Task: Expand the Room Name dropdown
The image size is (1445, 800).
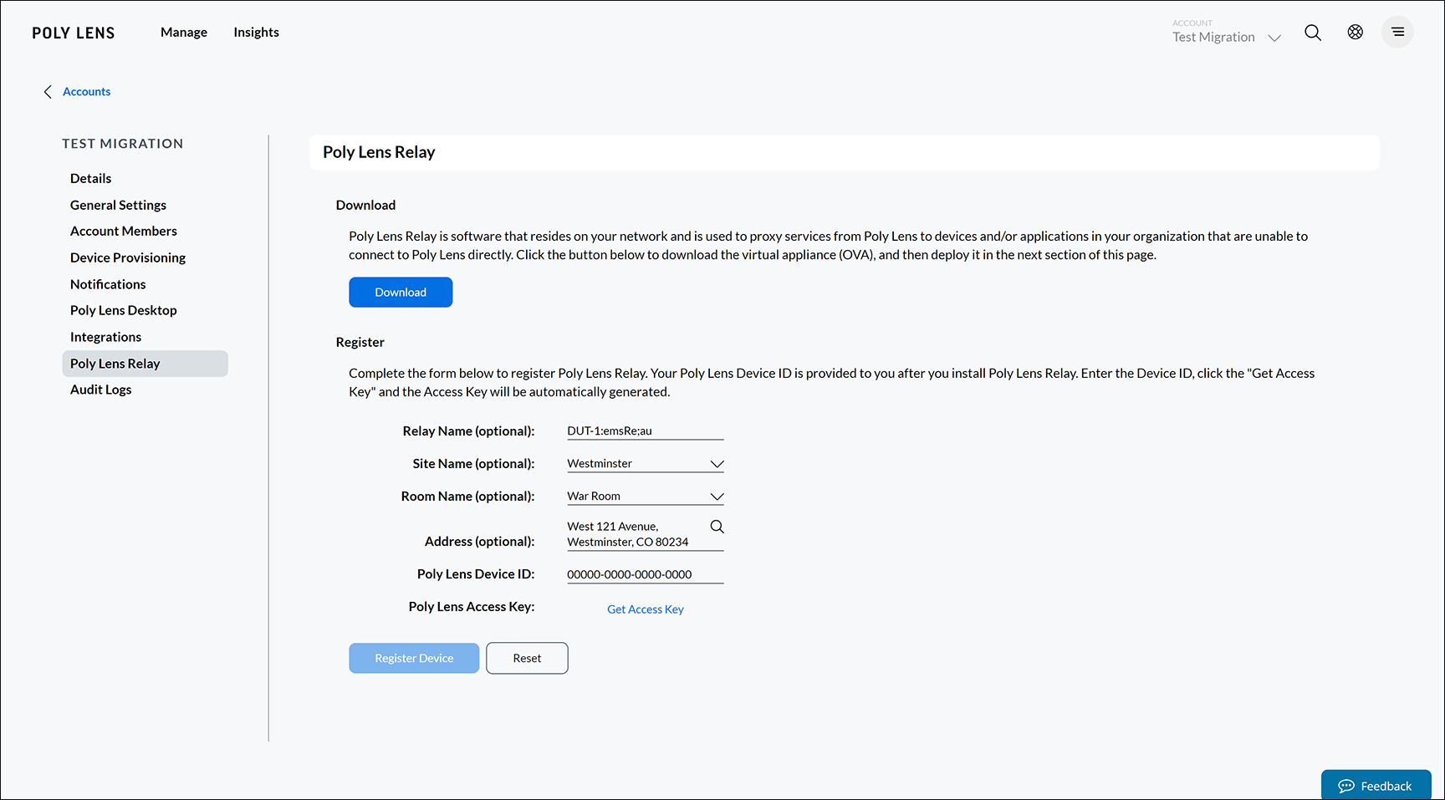Action: (x=717, y=497)
